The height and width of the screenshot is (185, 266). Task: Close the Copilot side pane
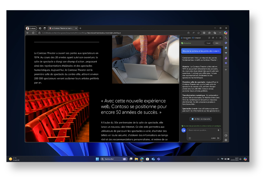coord(220,38)
